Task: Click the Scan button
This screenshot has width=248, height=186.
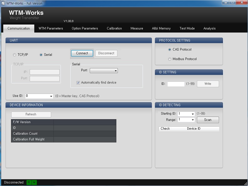Action: click(x=208, y=120)
